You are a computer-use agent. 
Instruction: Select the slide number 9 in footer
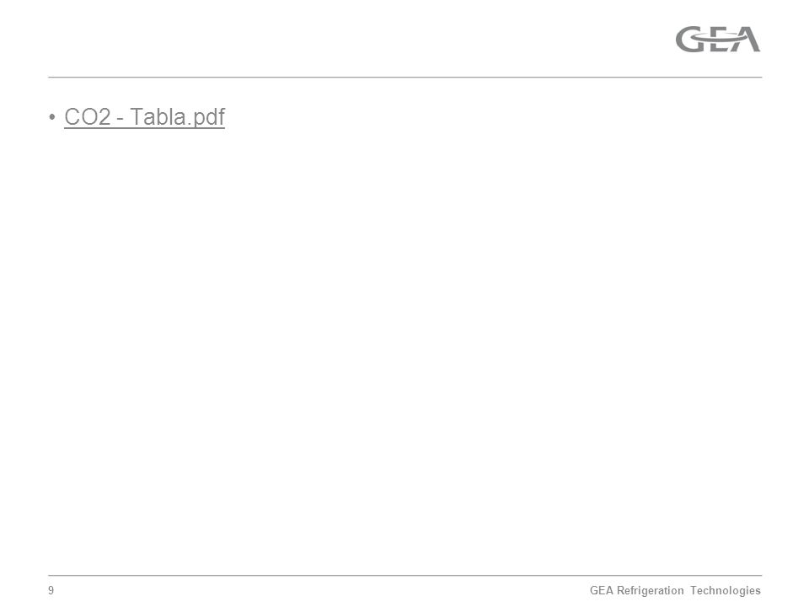(51, 590)
